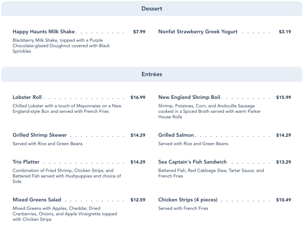The height and width of the screenshot is (225, 303).
Task: Click the Mixed Greens Salad title
Action: 37,200
